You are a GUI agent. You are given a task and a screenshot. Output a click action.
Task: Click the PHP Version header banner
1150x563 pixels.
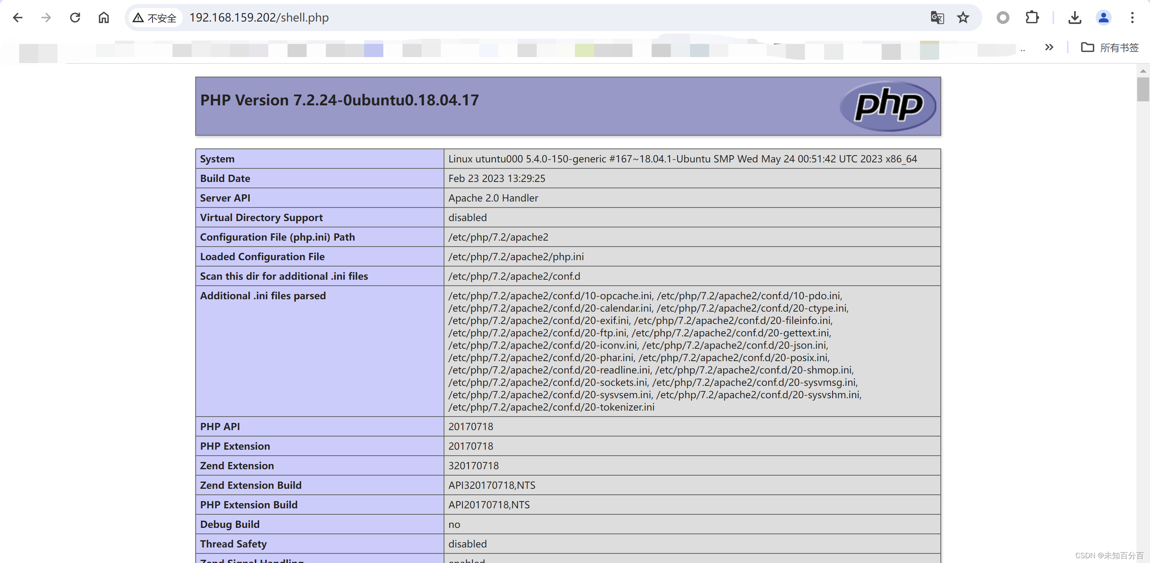(x=339, y=101)
